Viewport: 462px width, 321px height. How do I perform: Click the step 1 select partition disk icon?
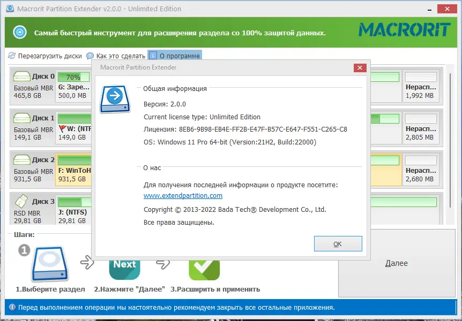pyautogui.click(x=50, y=264)
